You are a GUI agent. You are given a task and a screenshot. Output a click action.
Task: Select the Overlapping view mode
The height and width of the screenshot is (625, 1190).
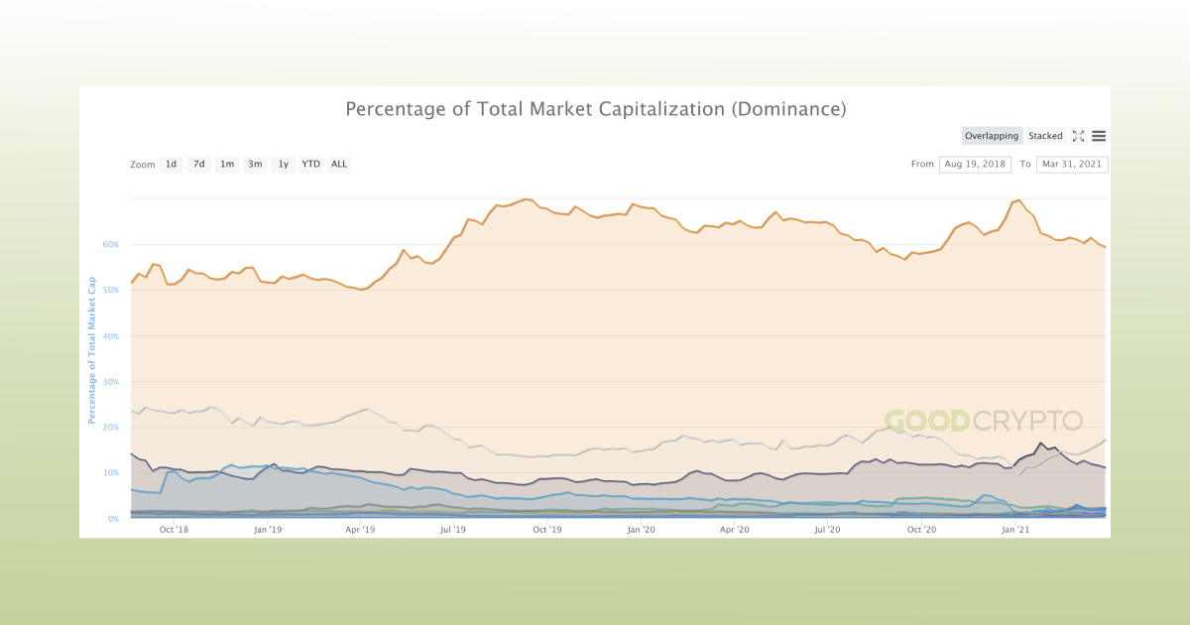pyautogui.click(x=992, y=136)
